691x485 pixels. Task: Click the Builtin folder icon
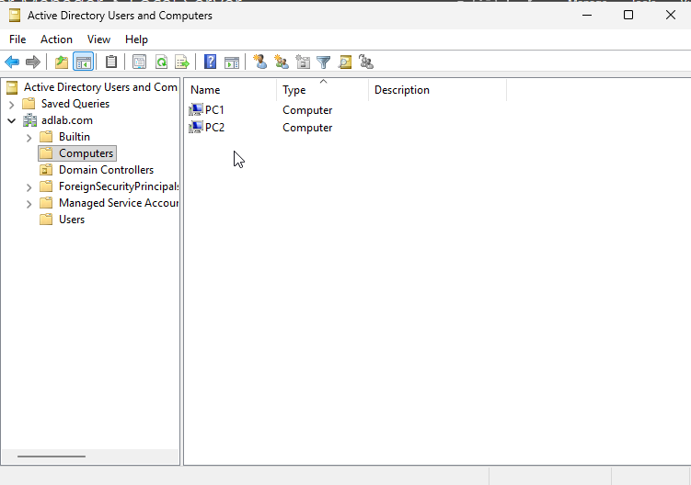[46, 137]
